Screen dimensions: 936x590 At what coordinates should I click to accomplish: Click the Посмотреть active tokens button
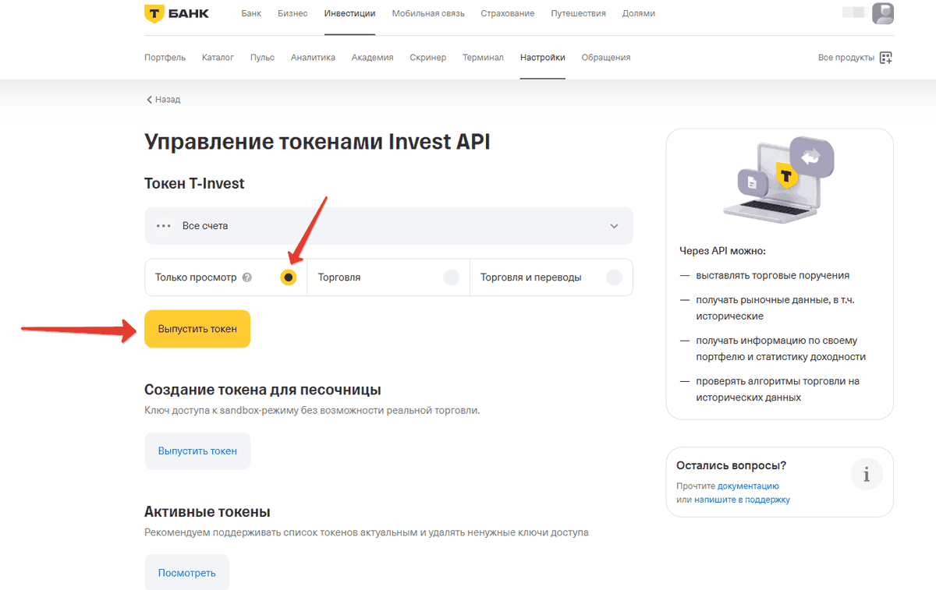click(x=186, y=573)
